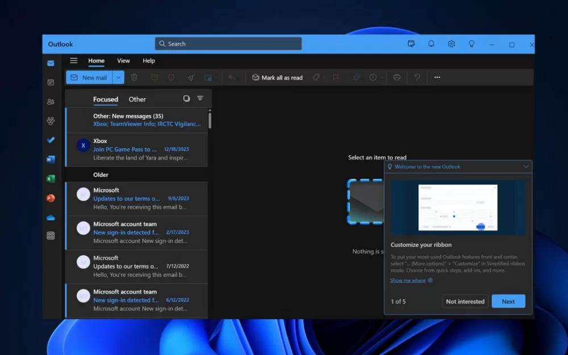This screenshot has height=355, width=568.
Task: Click into the Search box
Action: pos(228,44)
